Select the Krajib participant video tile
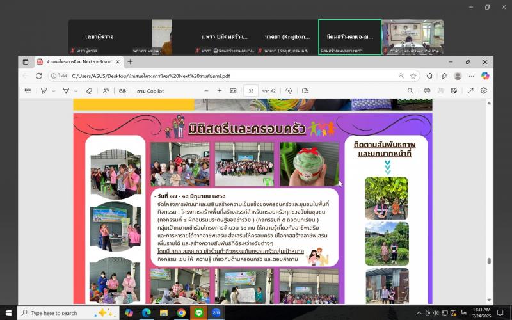Image resolution: width=512 pixels, height=320 pixels. click(x=287, y=37)
